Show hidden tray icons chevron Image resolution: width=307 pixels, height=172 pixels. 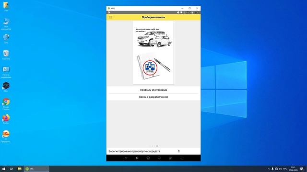click(269, 169)
